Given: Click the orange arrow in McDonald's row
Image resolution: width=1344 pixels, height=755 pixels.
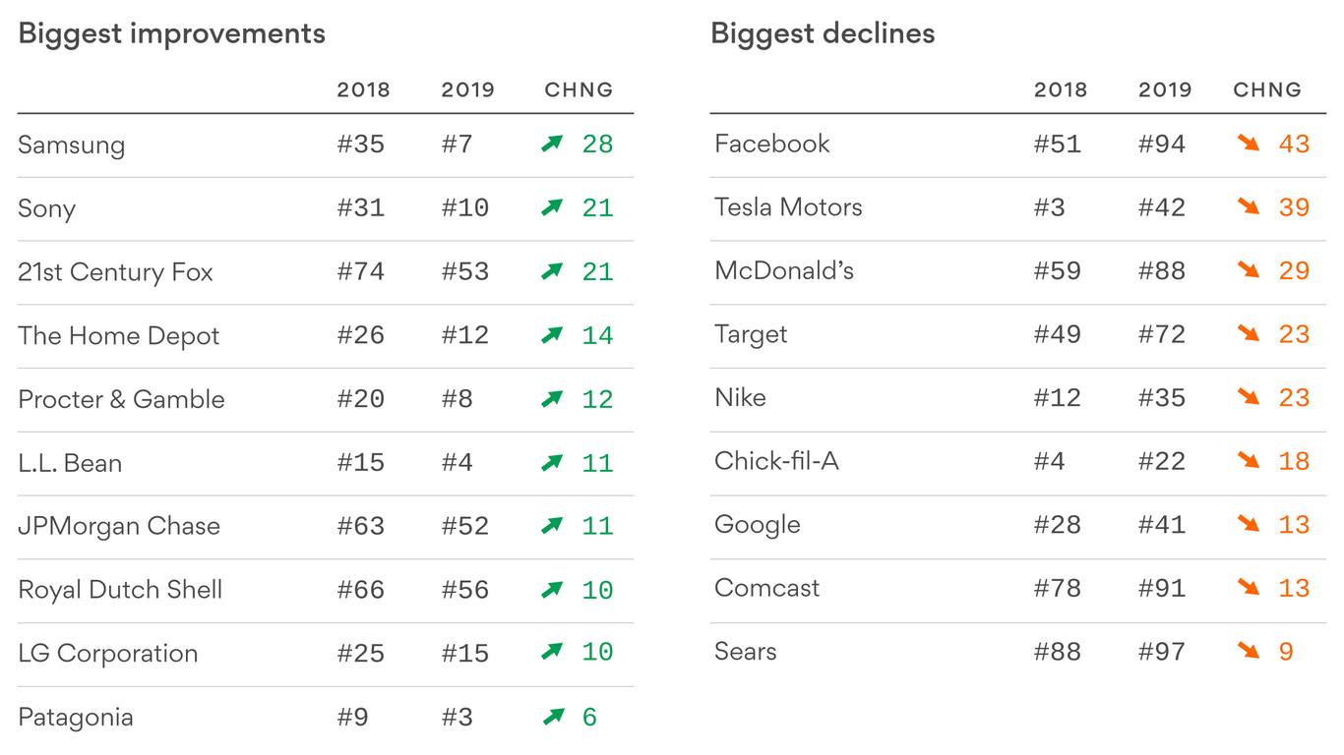Looking at the screenshot, I should pyautogui.click(x=1249, y=270).
